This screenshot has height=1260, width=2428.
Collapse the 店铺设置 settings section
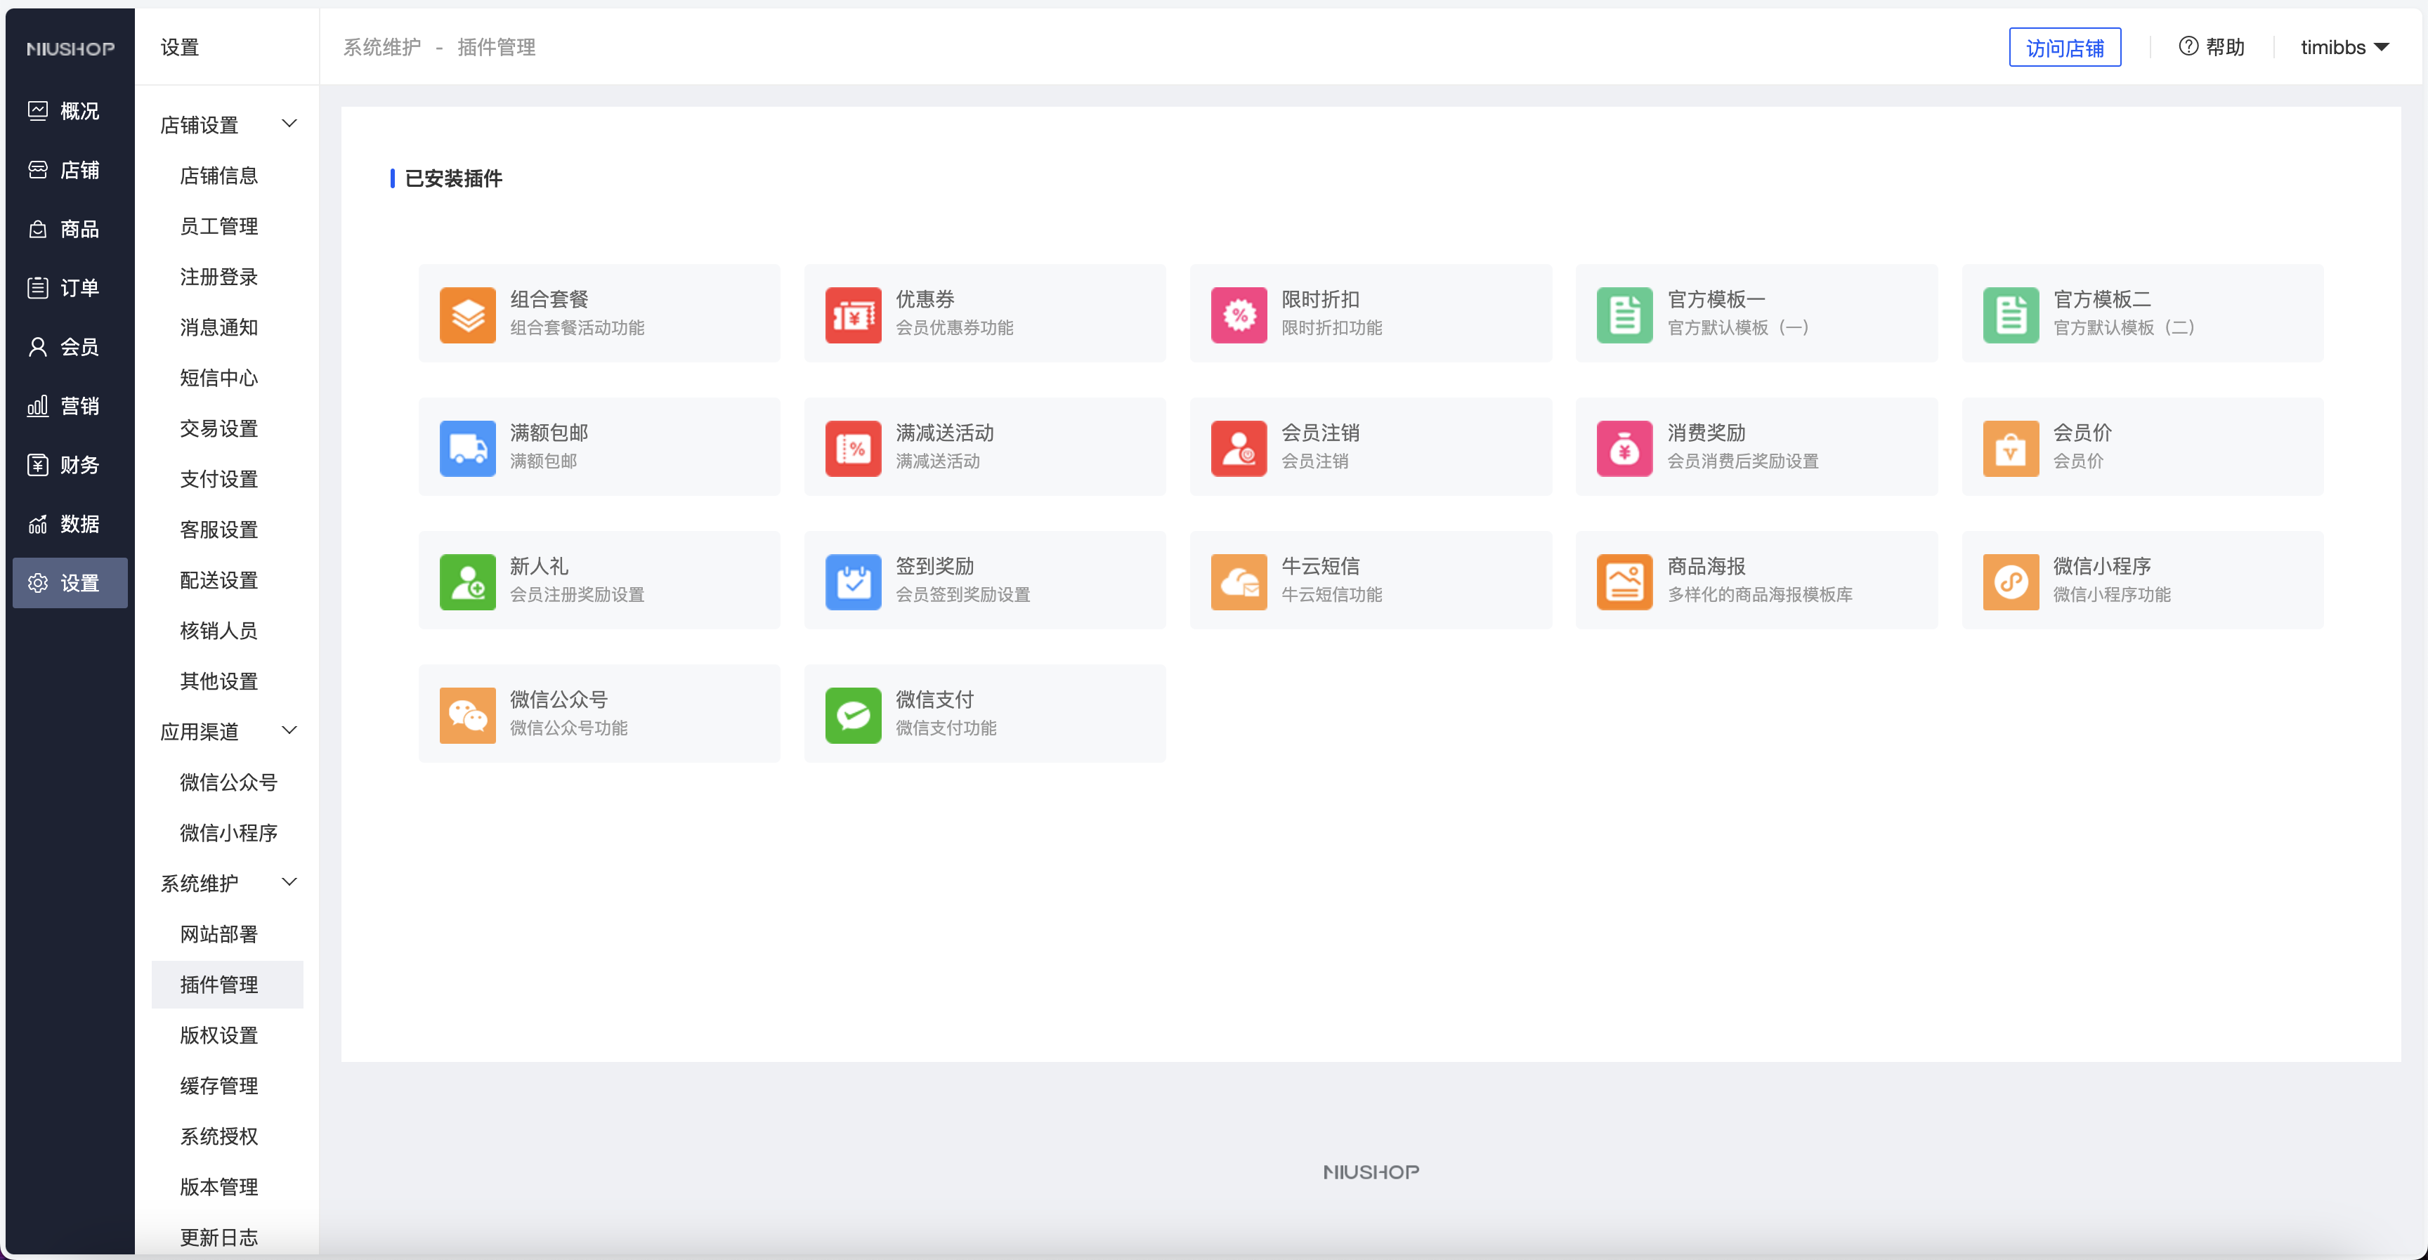[290, 122]
